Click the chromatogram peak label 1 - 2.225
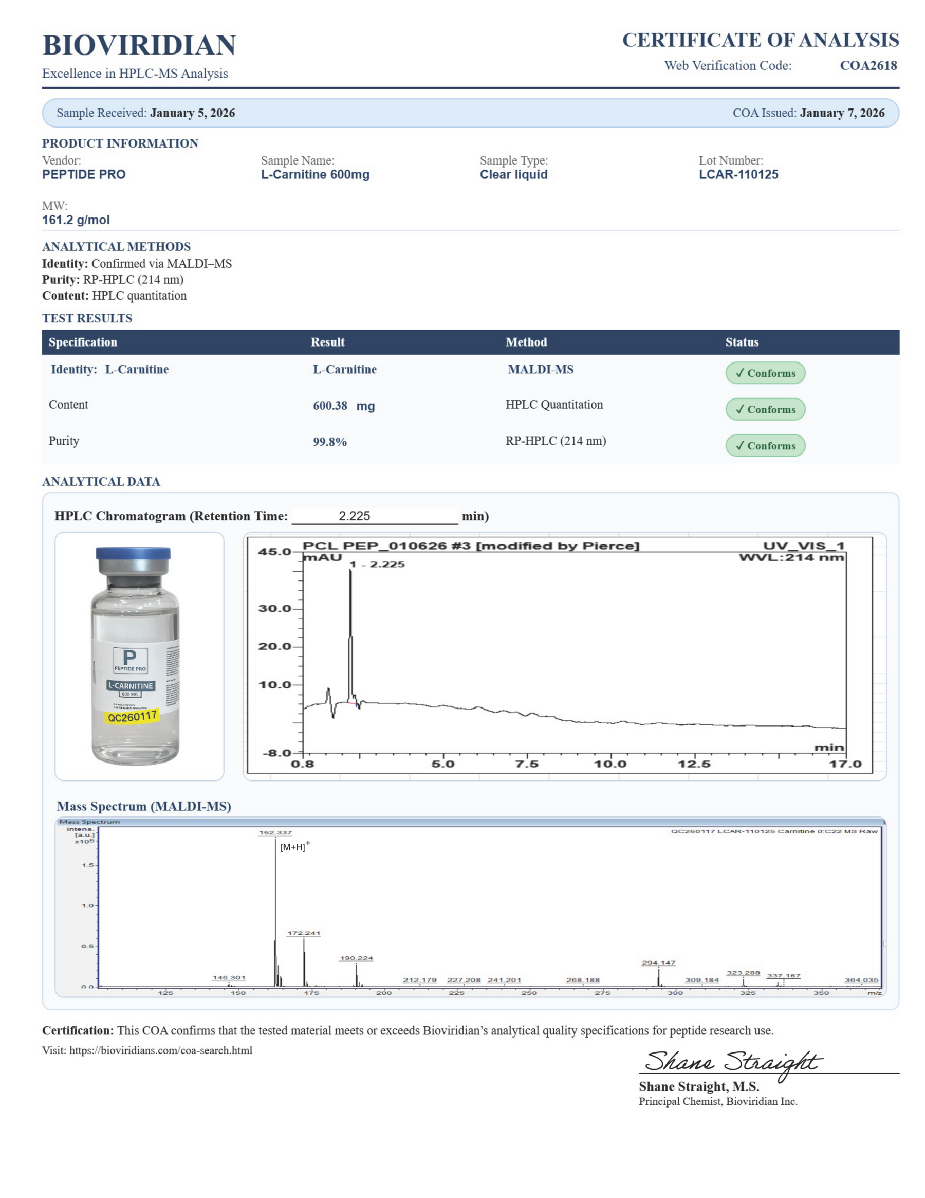 click(377, 565)
